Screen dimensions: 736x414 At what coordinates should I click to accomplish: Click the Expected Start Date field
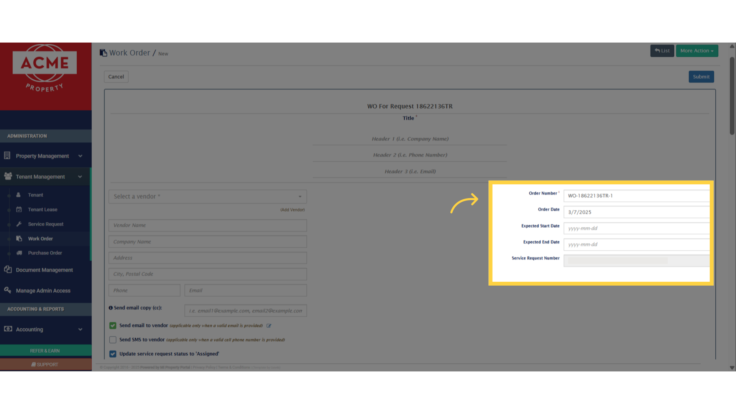pyautogui.click(x=636, y=228)
